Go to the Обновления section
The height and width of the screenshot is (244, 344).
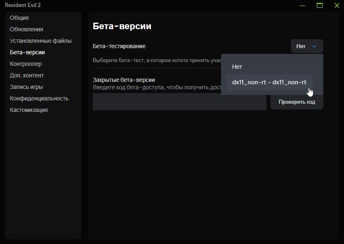(x=26, y=29)
